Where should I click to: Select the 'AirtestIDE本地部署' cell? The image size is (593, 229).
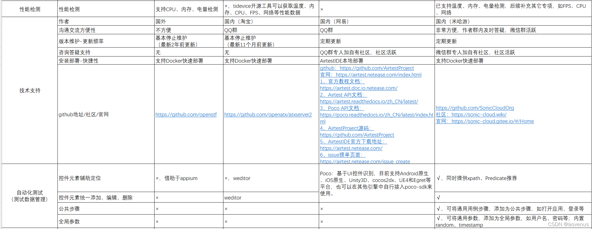pos(377,61)
